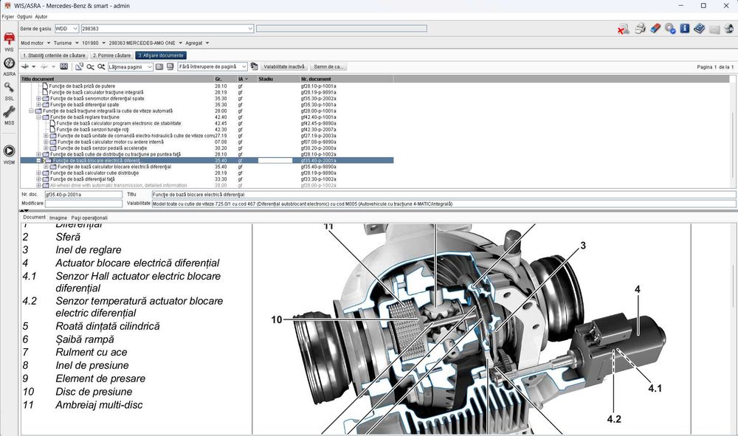The image size is (738, 436).
Task: Expand Funcție de bază servomotor diferențial spate
Action: [38, 99]
